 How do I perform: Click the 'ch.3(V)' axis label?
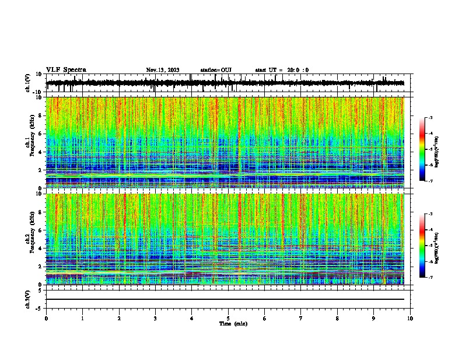click(x=27, y=299)
